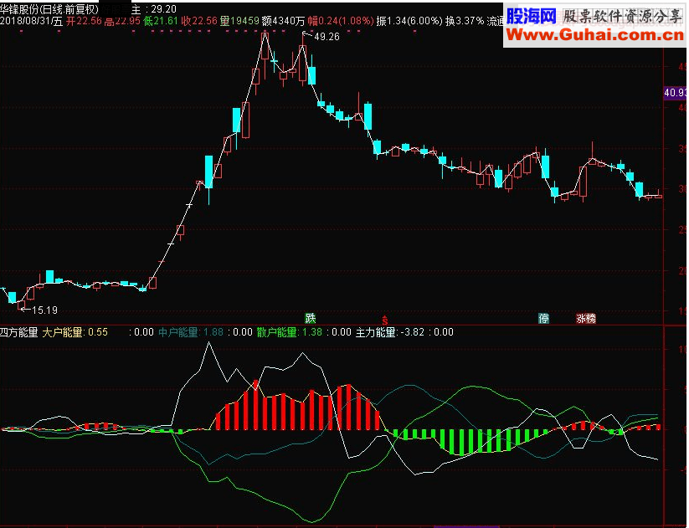689x528 pixels.
Task: Click the purple 40.93 price tag on axis
Action: 675,93
